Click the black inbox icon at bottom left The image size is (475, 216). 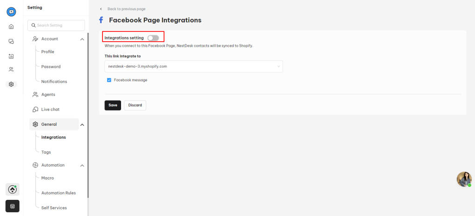[x=13, y=206]
